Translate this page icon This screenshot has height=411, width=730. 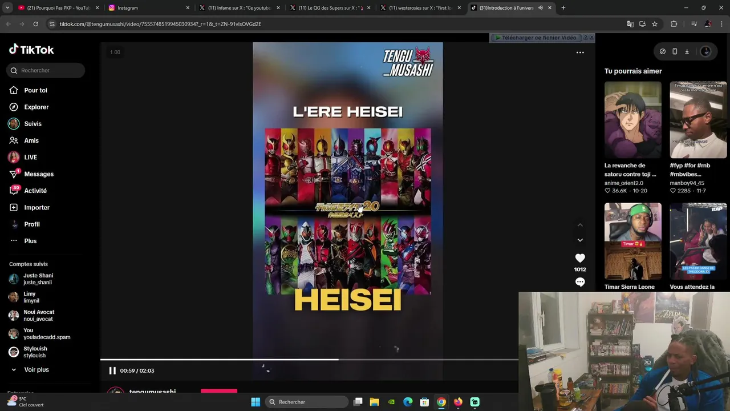pyautogui.click(x=630, y=24)
